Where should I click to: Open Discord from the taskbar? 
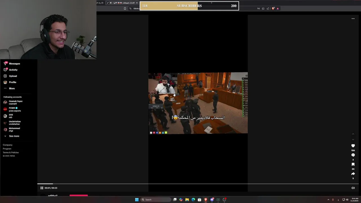[x=212, y=200]
